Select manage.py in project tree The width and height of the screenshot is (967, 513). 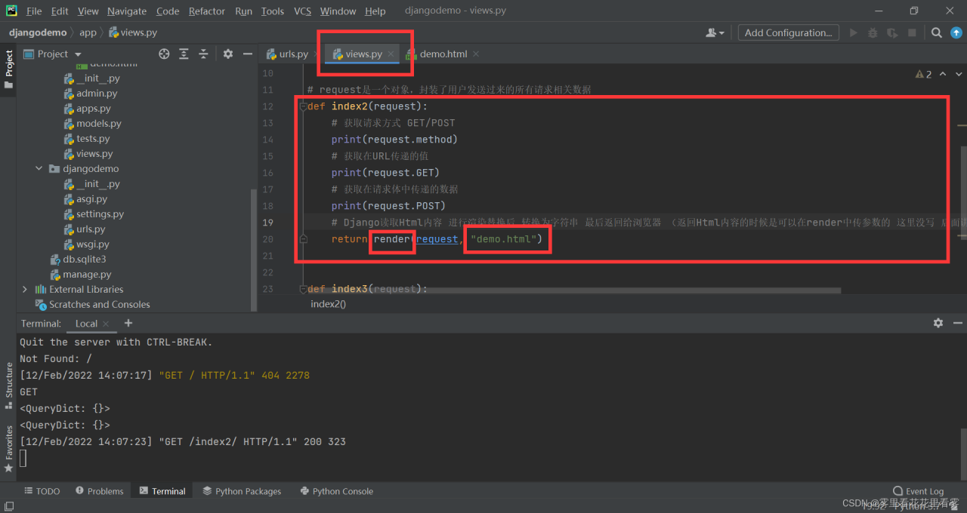coord(87,275)
